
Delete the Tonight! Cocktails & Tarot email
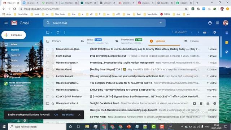[201, 103]
